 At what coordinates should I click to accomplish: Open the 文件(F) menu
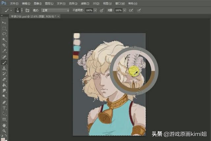(x=14, y=4)
